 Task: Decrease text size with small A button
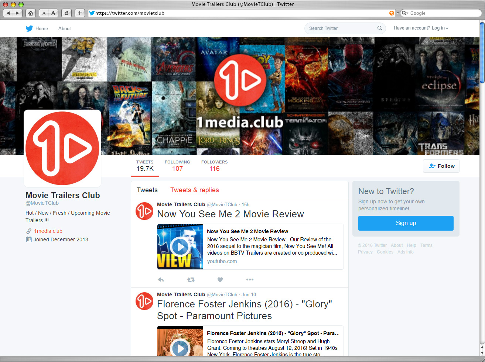click(x=44, y=13)
